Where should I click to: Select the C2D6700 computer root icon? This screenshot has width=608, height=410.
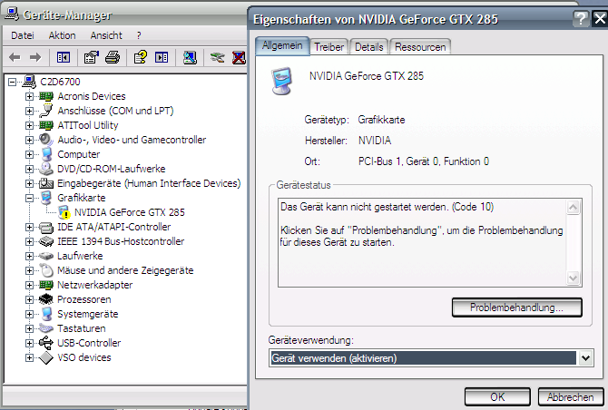coord(29,82)
